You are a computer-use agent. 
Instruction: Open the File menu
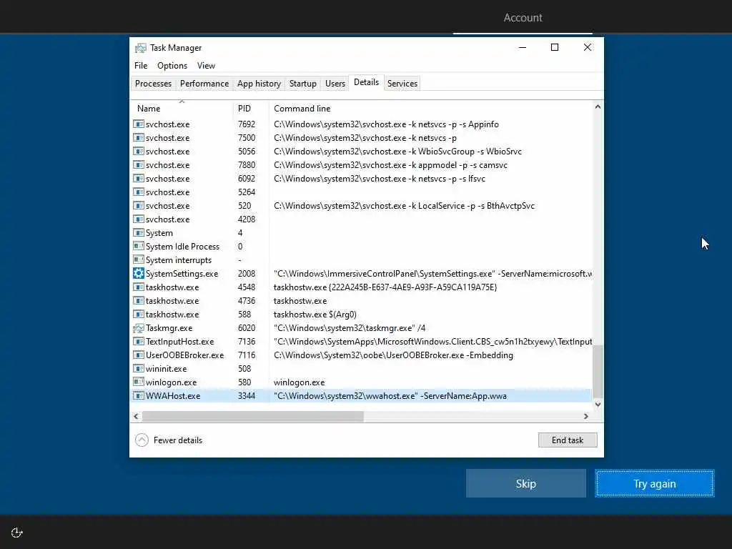coord(141,66)
